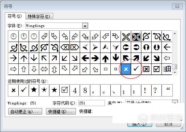Screen dimensions: 186x132
Task: Click scroll up arrow of symbol grid
Action: (175, 34)
